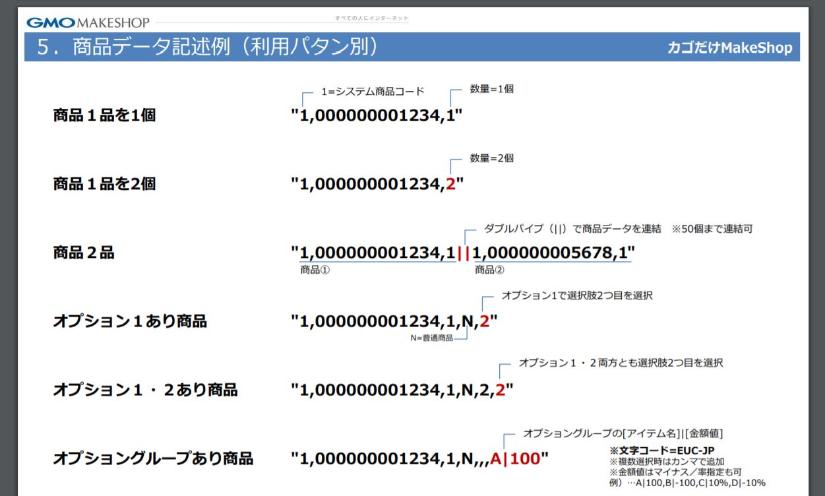Viewport: 825px width, 496px height.
Task: Select the code "1,000000001234,2"
Action: [377, 184]
